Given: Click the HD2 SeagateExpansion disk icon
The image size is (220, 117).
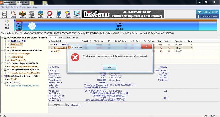Looking at the screenshot, I should (x=6, y=63).
